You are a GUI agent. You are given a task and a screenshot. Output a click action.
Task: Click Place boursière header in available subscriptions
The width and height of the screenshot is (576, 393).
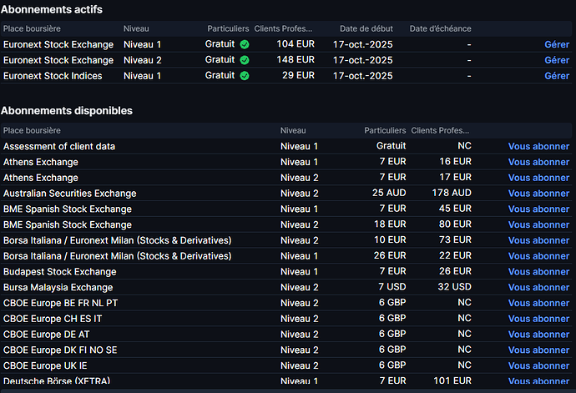tap(32, 130)
